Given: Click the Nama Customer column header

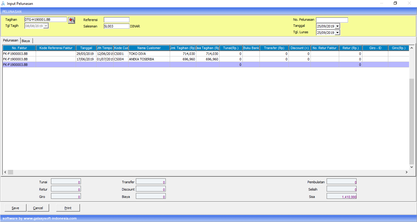Looking at the screenshot, I should 149,48.
